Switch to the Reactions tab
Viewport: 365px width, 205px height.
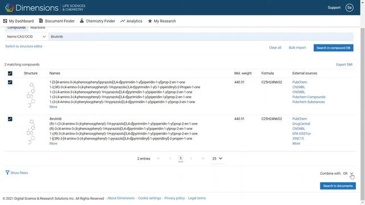click(38, 28)
